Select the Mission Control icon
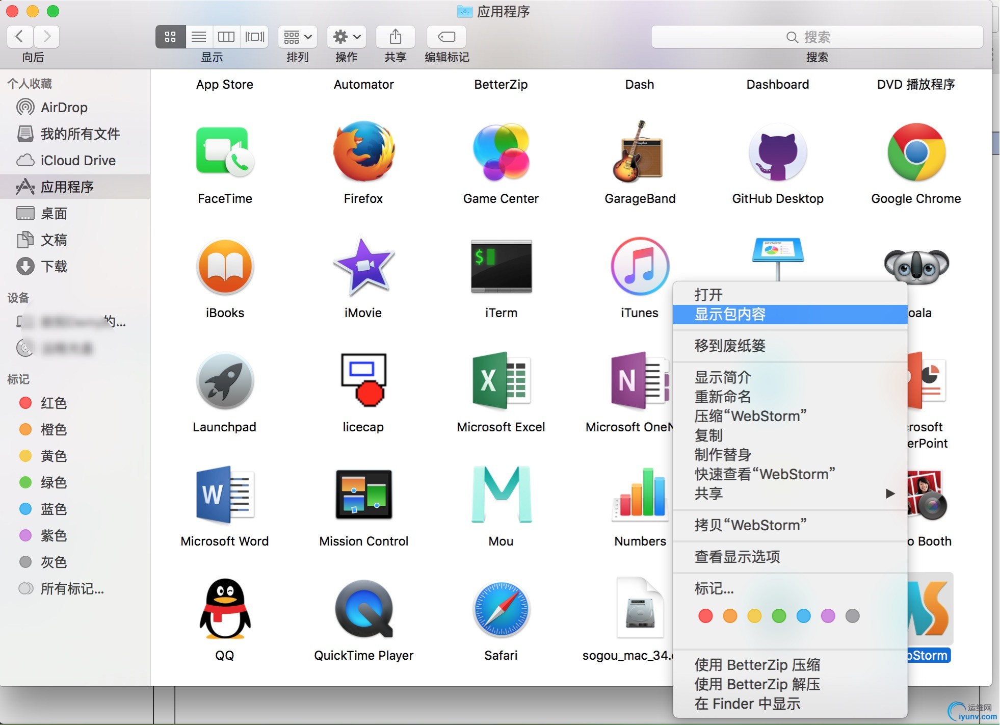 363,495
